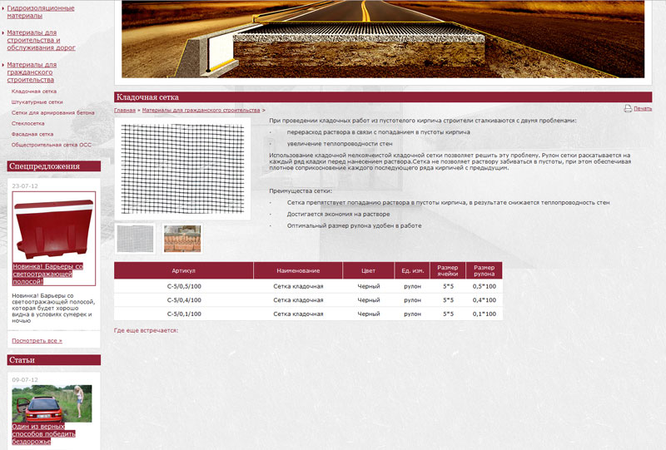The height and width of the screenshot is (450, 666).
Task: Open the Печать print link
Action: point(642,109)
